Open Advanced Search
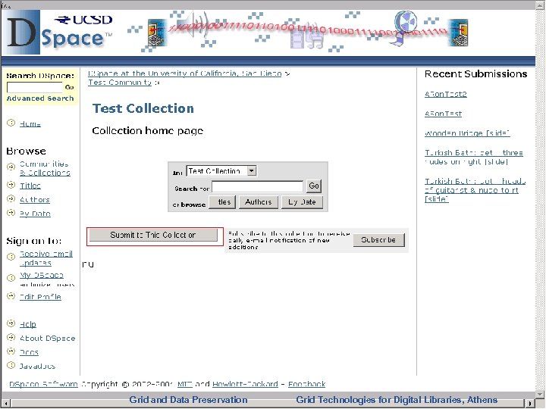 [x=40, y=98]
